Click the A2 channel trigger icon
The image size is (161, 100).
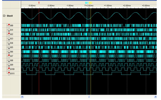pyautogui.click(x=9, y=34)
